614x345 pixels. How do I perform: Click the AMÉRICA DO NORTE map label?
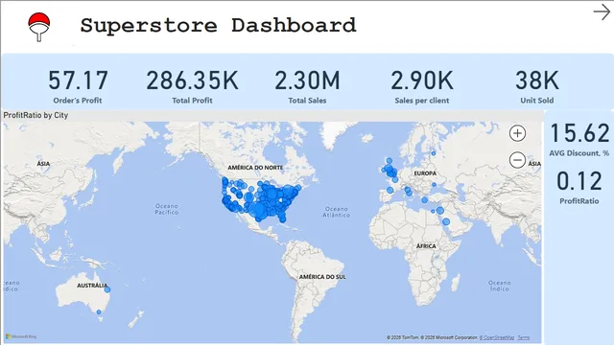coord(255,168)
